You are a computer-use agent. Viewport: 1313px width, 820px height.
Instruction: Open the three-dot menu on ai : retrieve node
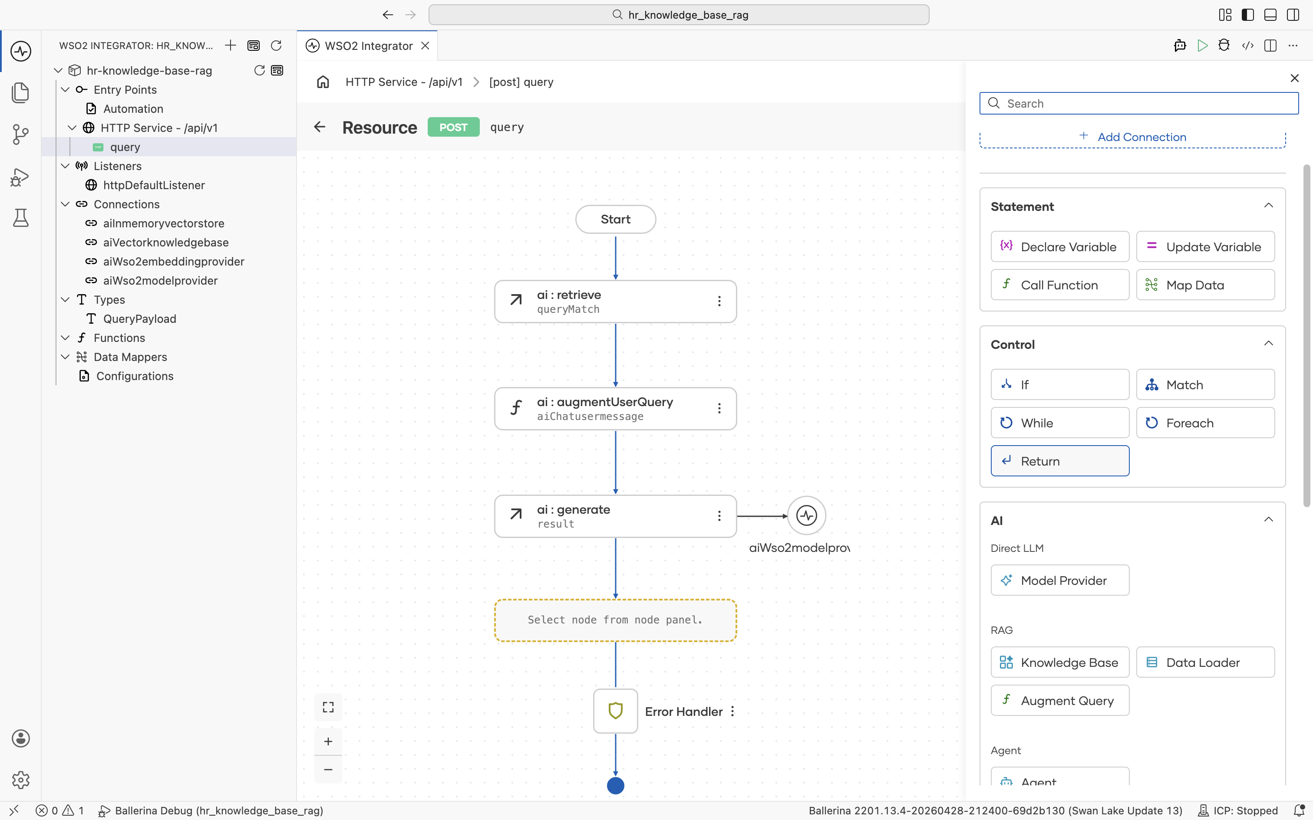coord(719,301)
